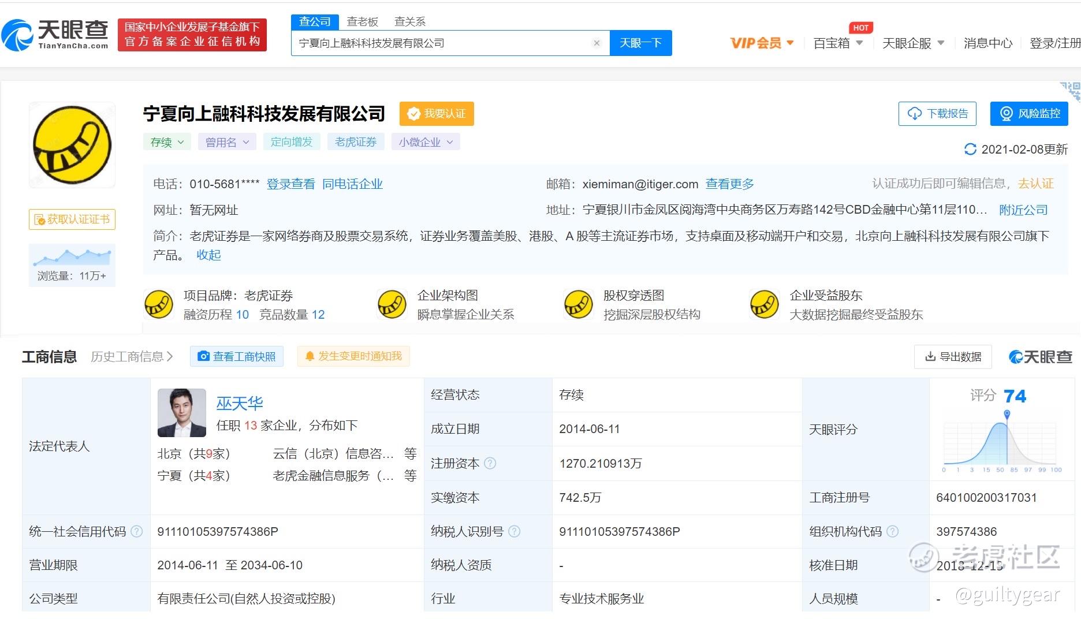Click 北京（共9家） entry
This screenshot has width=1081, height=619.
[193, 454]
